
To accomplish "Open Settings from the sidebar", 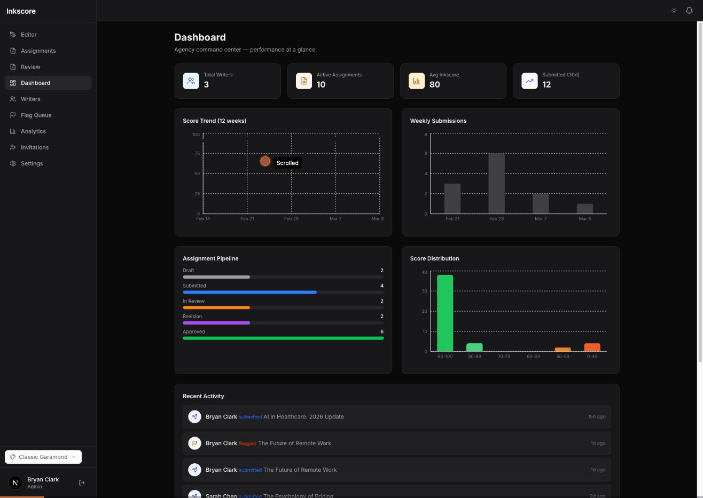I will (x=32, y=163).
